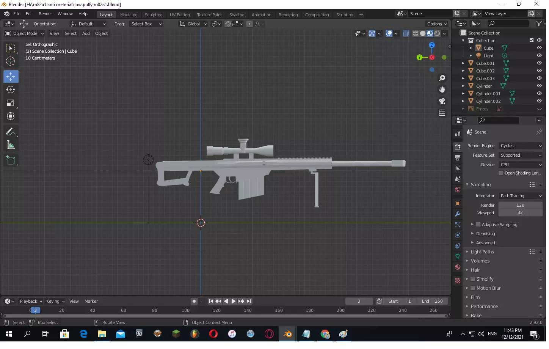Hide Cube in the outliner
Image resolution: width=549 pixels, height=349 pixels.
pos(539,48)
